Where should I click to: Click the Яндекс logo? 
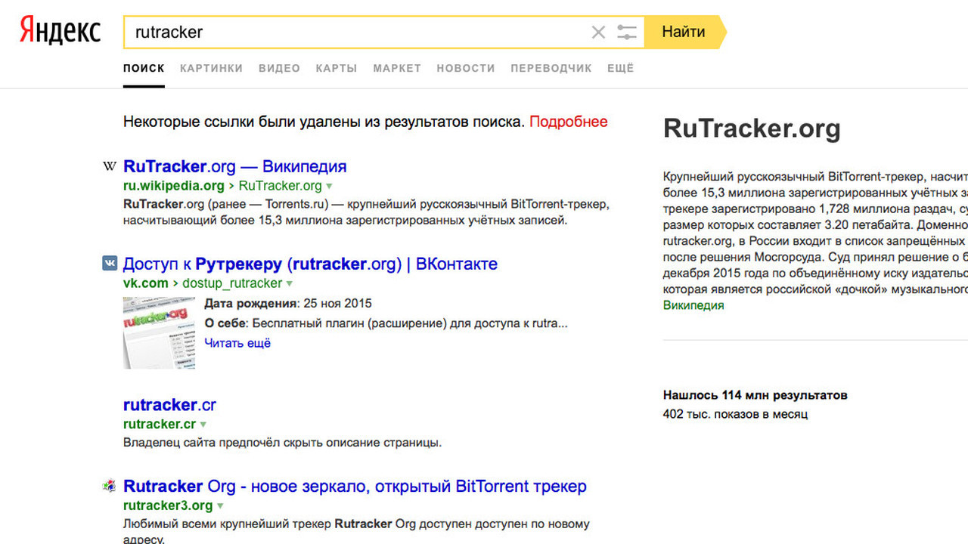click(60, 31)
